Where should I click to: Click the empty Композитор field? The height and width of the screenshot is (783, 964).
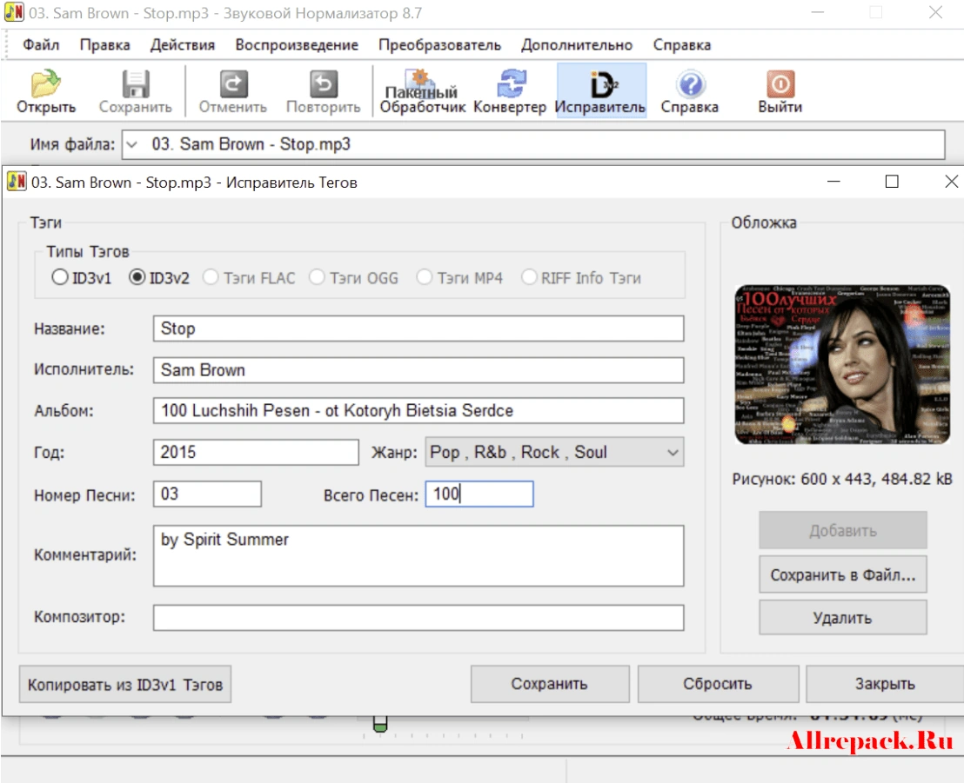(x=418, y=618)
